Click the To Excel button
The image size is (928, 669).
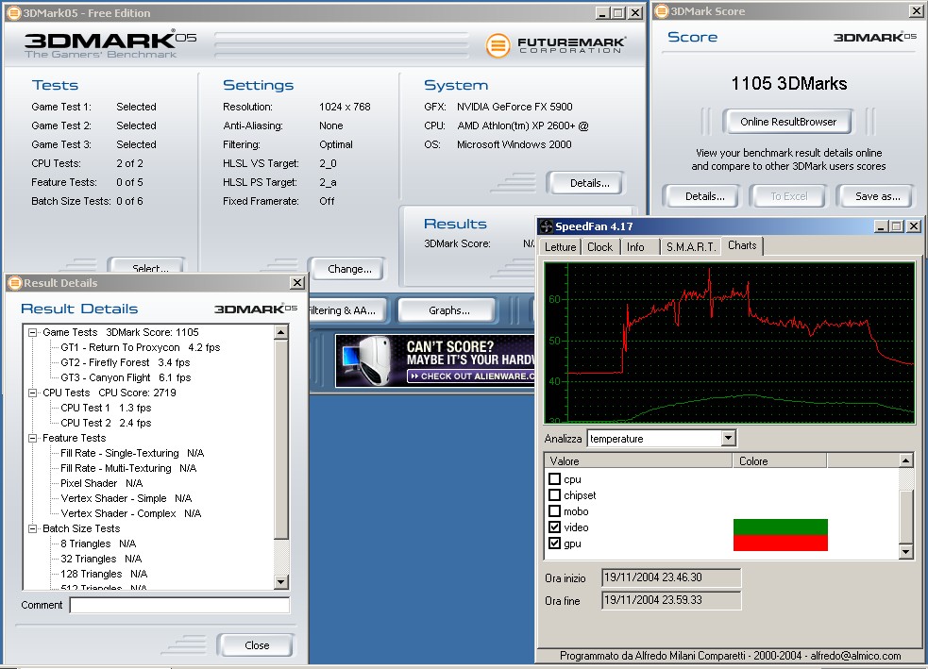(788, 196)
